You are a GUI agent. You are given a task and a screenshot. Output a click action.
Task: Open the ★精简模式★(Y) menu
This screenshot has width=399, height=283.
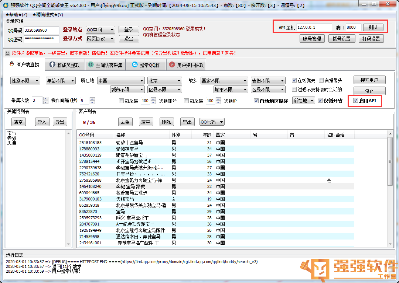point(48,15)
